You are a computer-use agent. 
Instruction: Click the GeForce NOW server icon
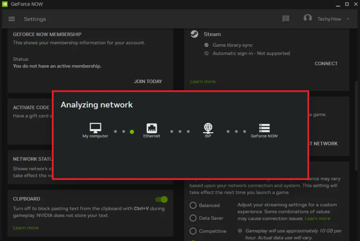click(264, 128)
